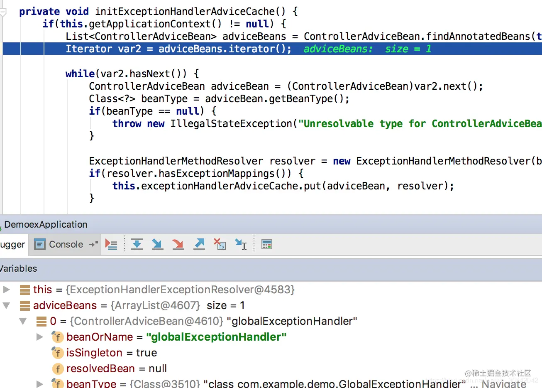This screenshot has width=542, height=388.
Task: Select the DemoexApplication debug session tab
Action: pyautogui.click(x=45, y=225)
